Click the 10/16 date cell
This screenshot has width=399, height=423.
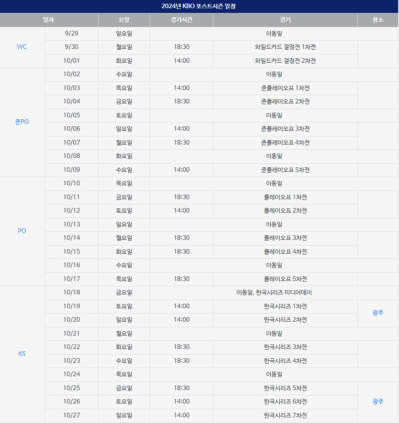tap(72, 265)
